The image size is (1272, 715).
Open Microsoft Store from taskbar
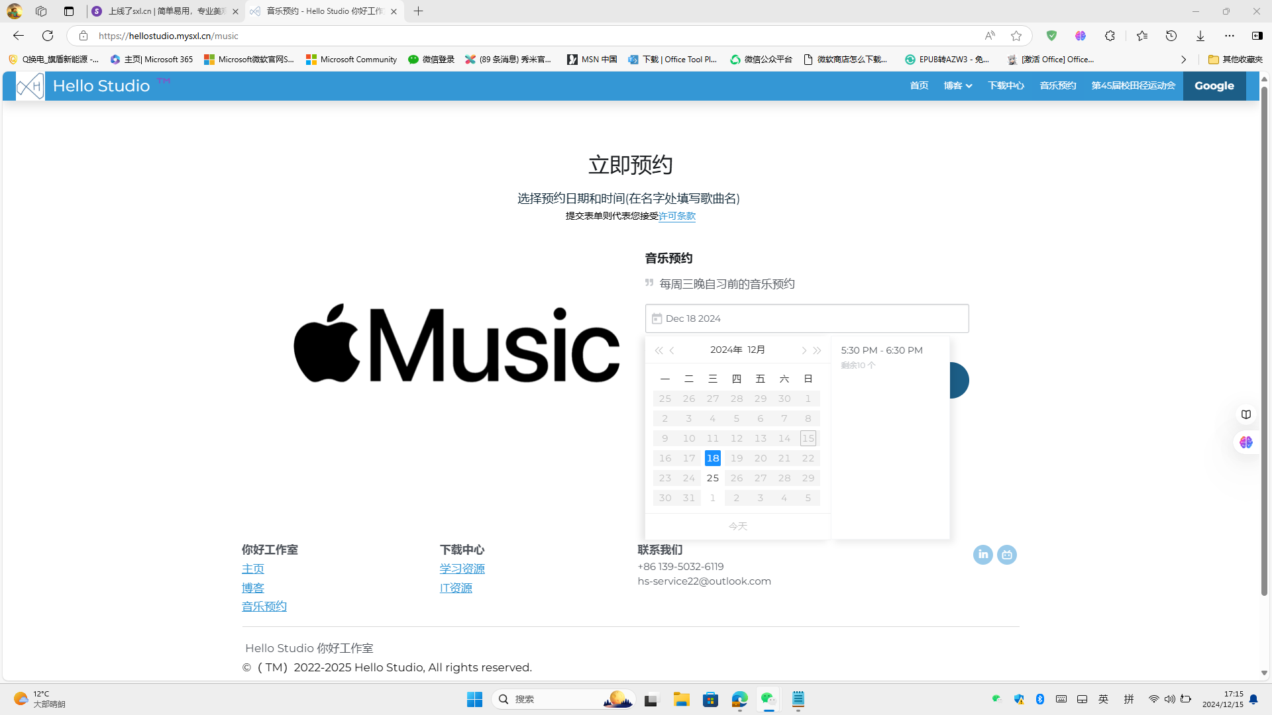(711, 699)
